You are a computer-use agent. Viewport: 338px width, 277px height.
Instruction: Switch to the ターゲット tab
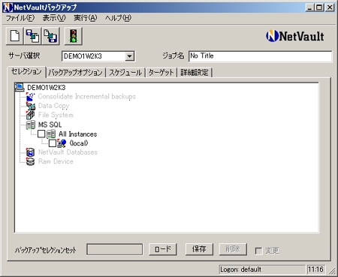click(161, 73)
